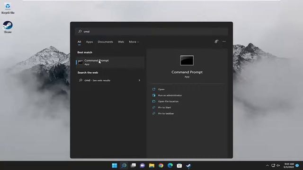Image resolution: width=303 pixels, height=170 pixels.
Task: Open Task View from taskbar
Action: click(x=133, y=166)
